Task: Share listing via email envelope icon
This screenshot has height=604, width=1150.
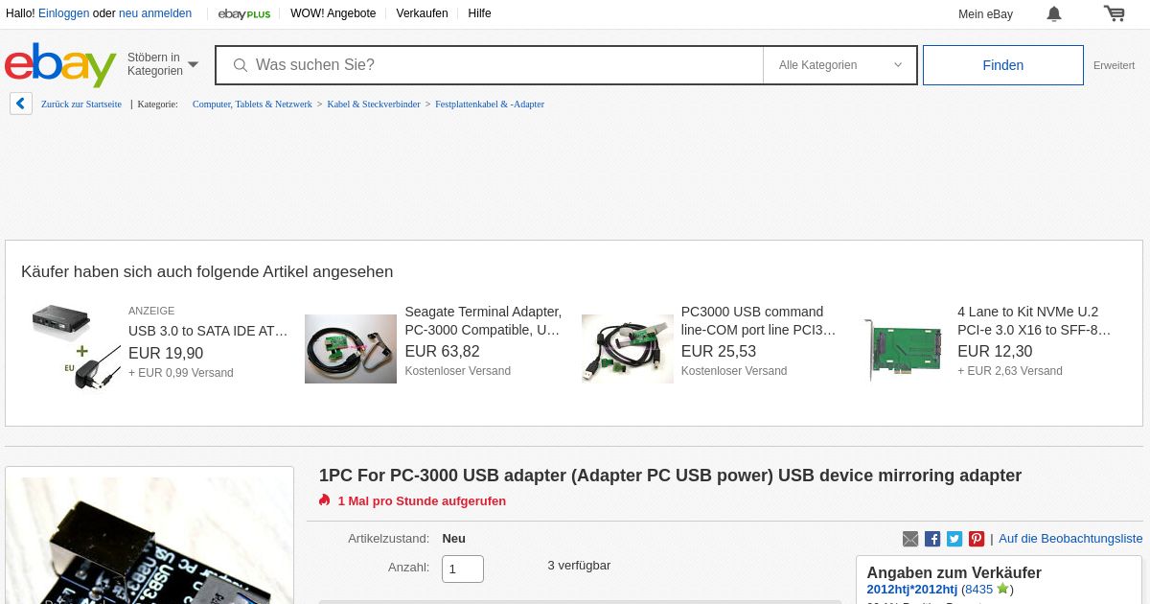Action: 910,539
